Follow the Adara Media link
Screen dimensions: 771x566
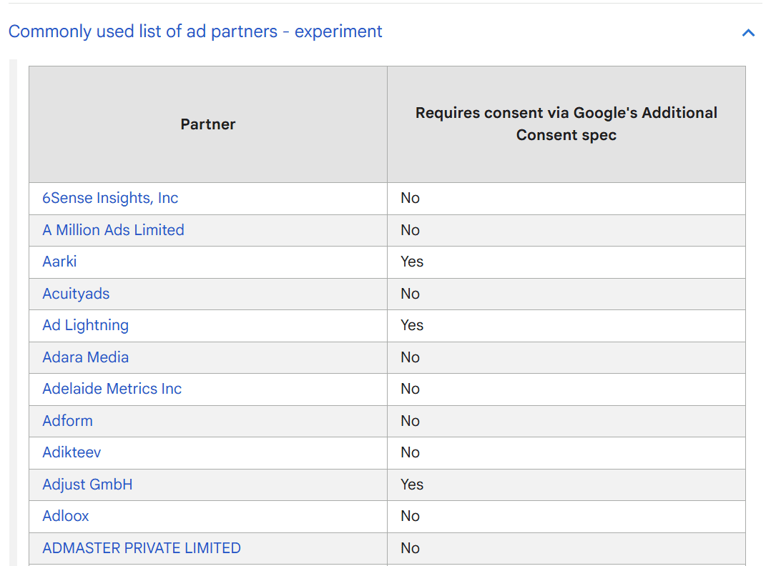[85, 357]
